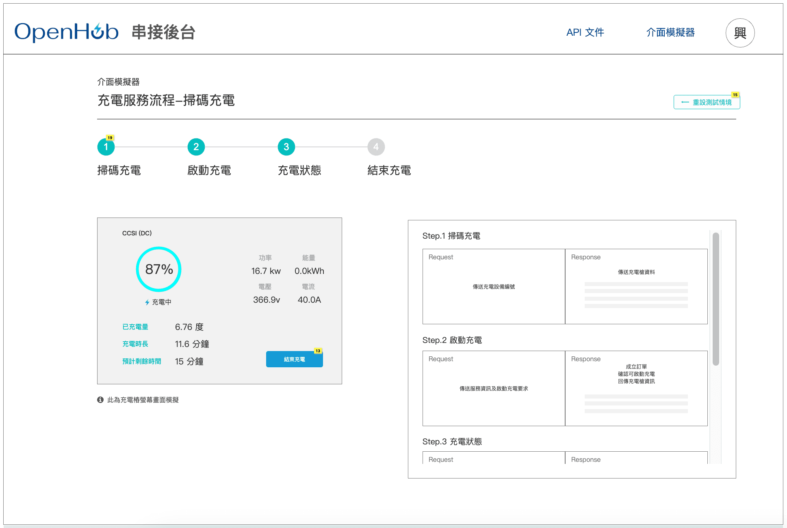Viewport: 787px width, 528px height.
Task: Open the user avatar circle 興
Action: point(740,33)
